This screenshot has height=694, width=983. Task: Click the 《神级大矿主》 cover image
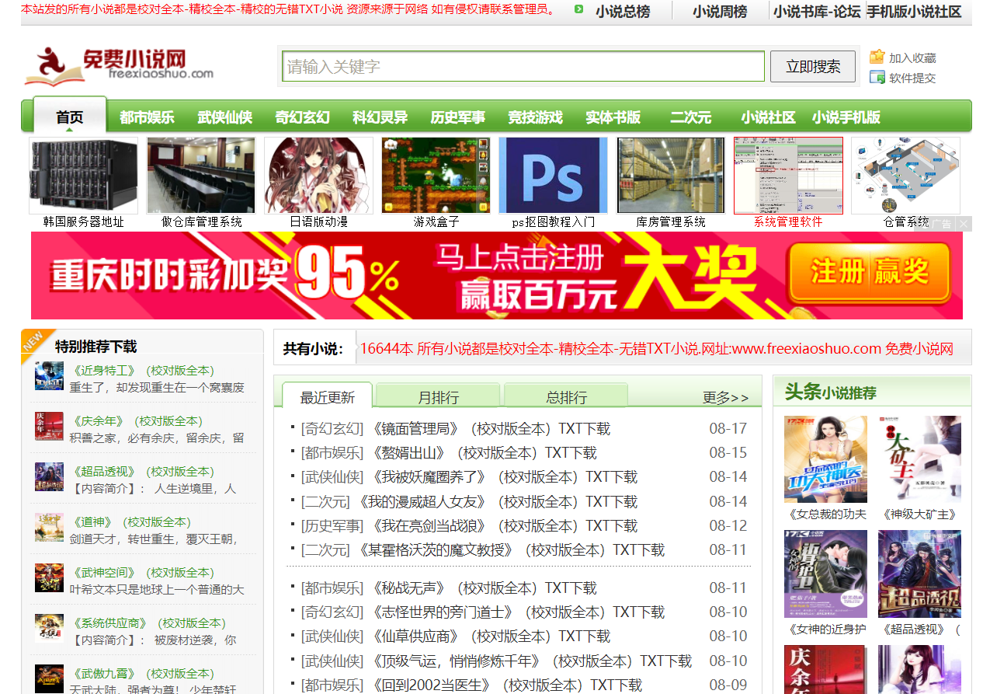point(919,459)
